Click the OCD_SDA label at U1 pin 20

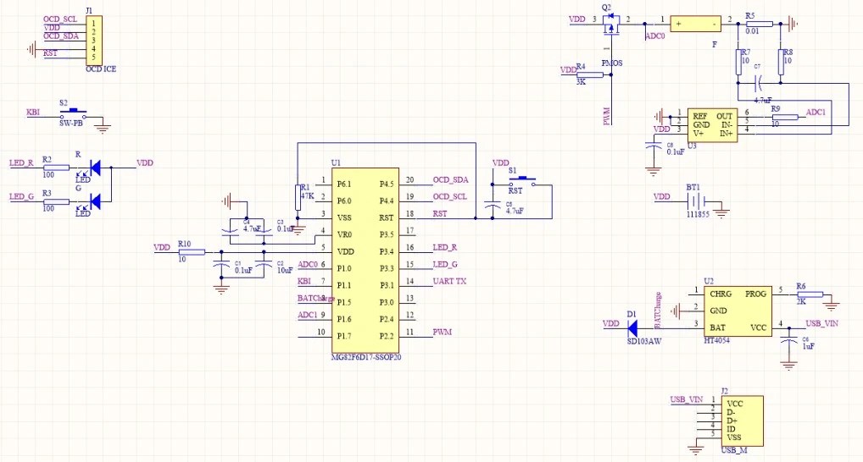451,179
